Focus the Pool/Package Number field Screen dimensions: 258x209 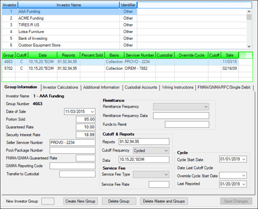72,150
